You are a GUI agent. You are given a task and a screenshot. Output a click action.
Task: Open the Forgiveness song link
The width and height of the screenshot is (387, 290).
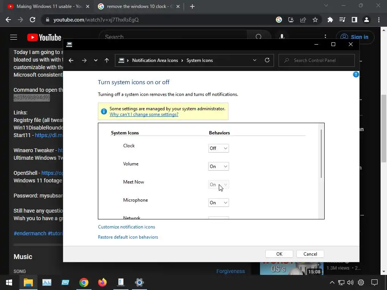point(231,271)
